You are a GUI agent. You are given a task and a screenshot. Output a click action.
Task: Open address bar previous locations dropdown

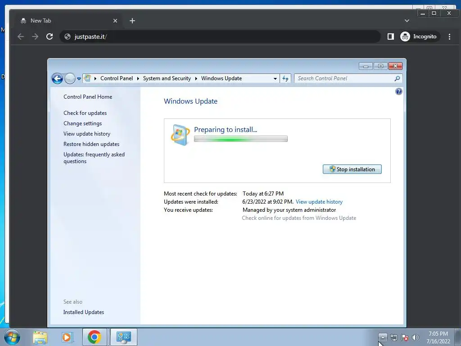275,78
